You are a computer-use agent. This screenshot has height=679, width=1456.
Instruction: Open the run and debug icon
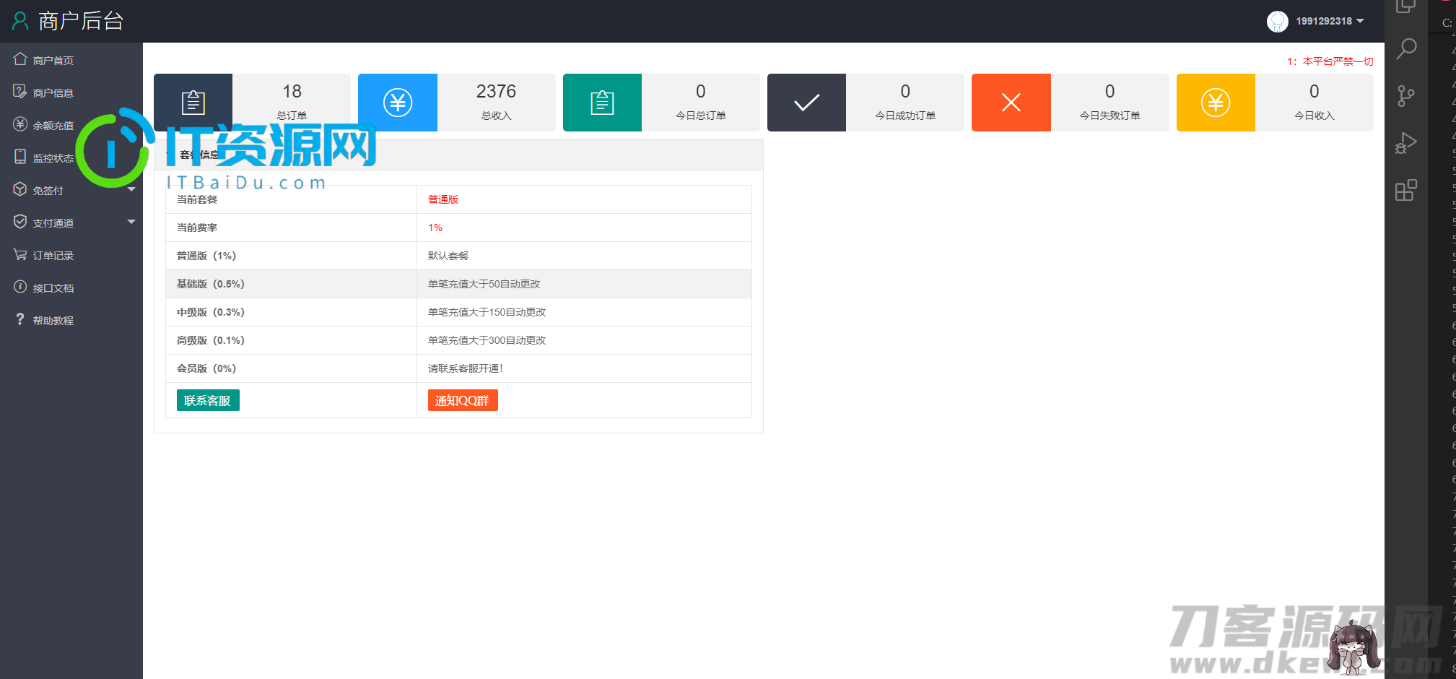[x=1406, y=142]
